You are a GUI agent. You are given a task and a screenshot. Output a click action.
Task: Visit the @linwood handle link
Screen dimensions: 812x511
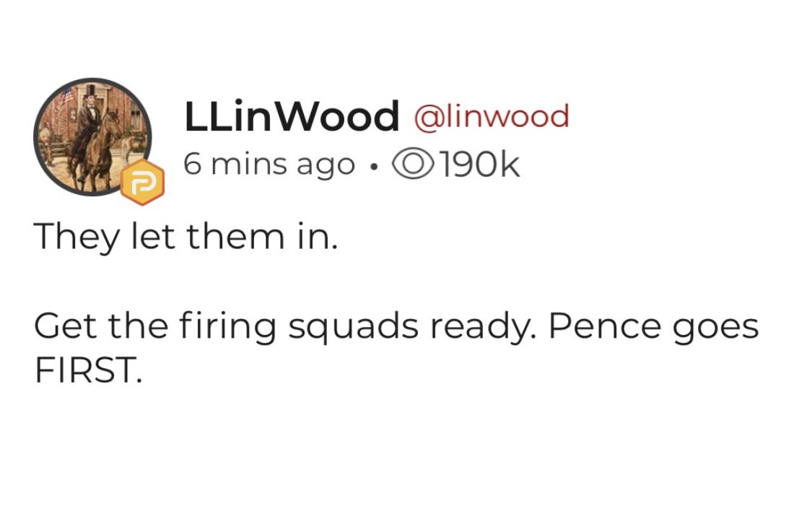click(490, 116)
